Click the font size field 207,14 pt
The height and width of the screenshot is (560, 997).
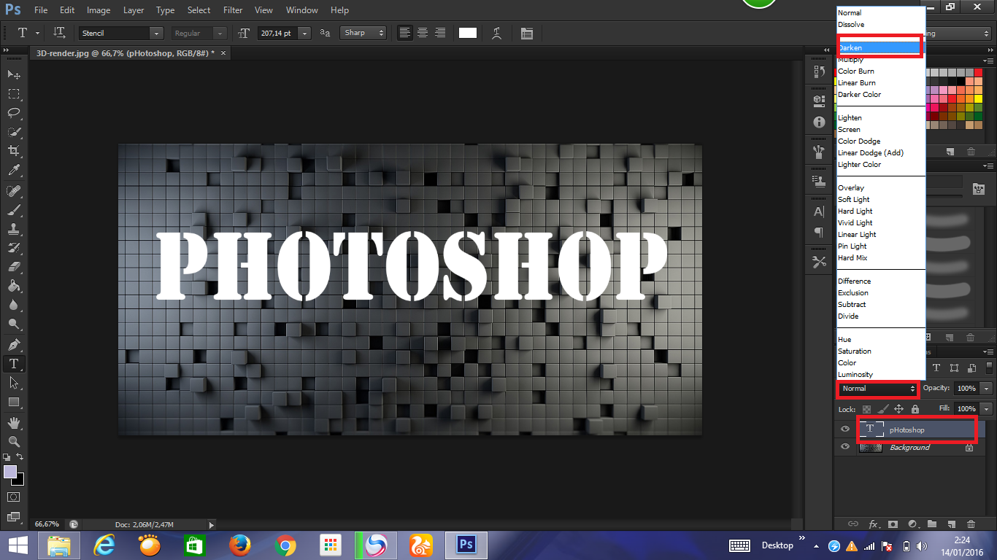pyautogui.click(x=277, y=33)
